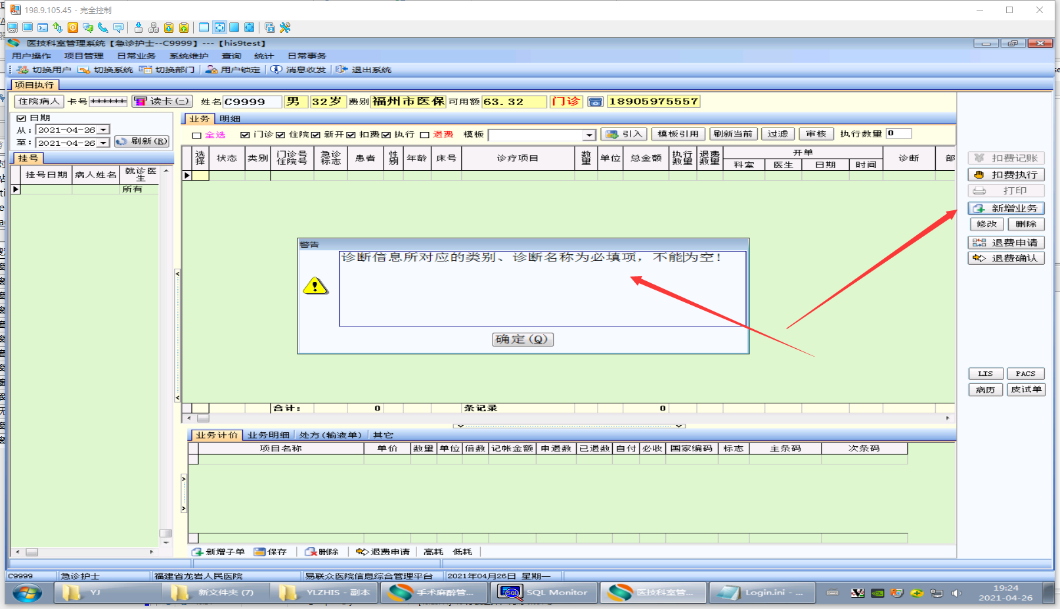
Task: Click the clipboard upload icon in remote toolbar
Action: click(184, 28)
